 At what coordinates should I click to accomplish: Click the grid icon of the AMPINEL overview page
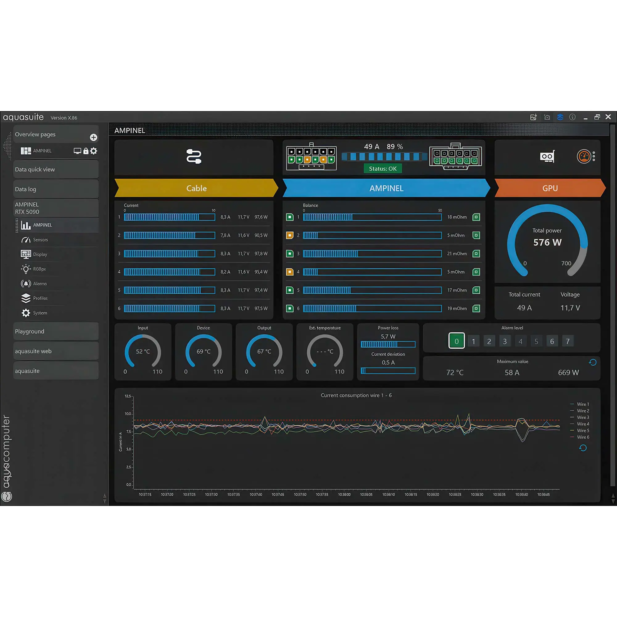(x=26, y=151)
